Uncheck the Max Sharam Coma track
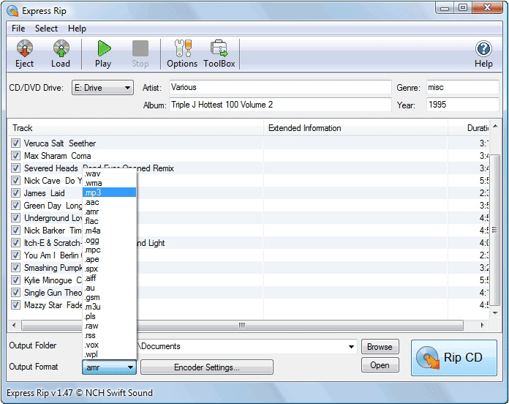The image size is (509, 404). coord(15,156)
